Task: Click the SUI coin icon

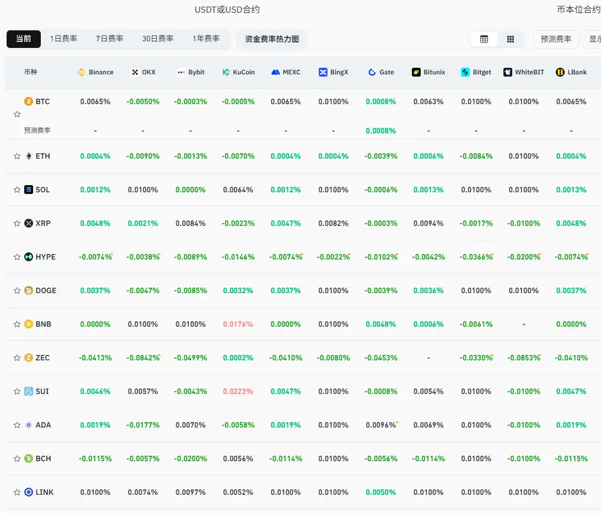Action: (29, 391)
